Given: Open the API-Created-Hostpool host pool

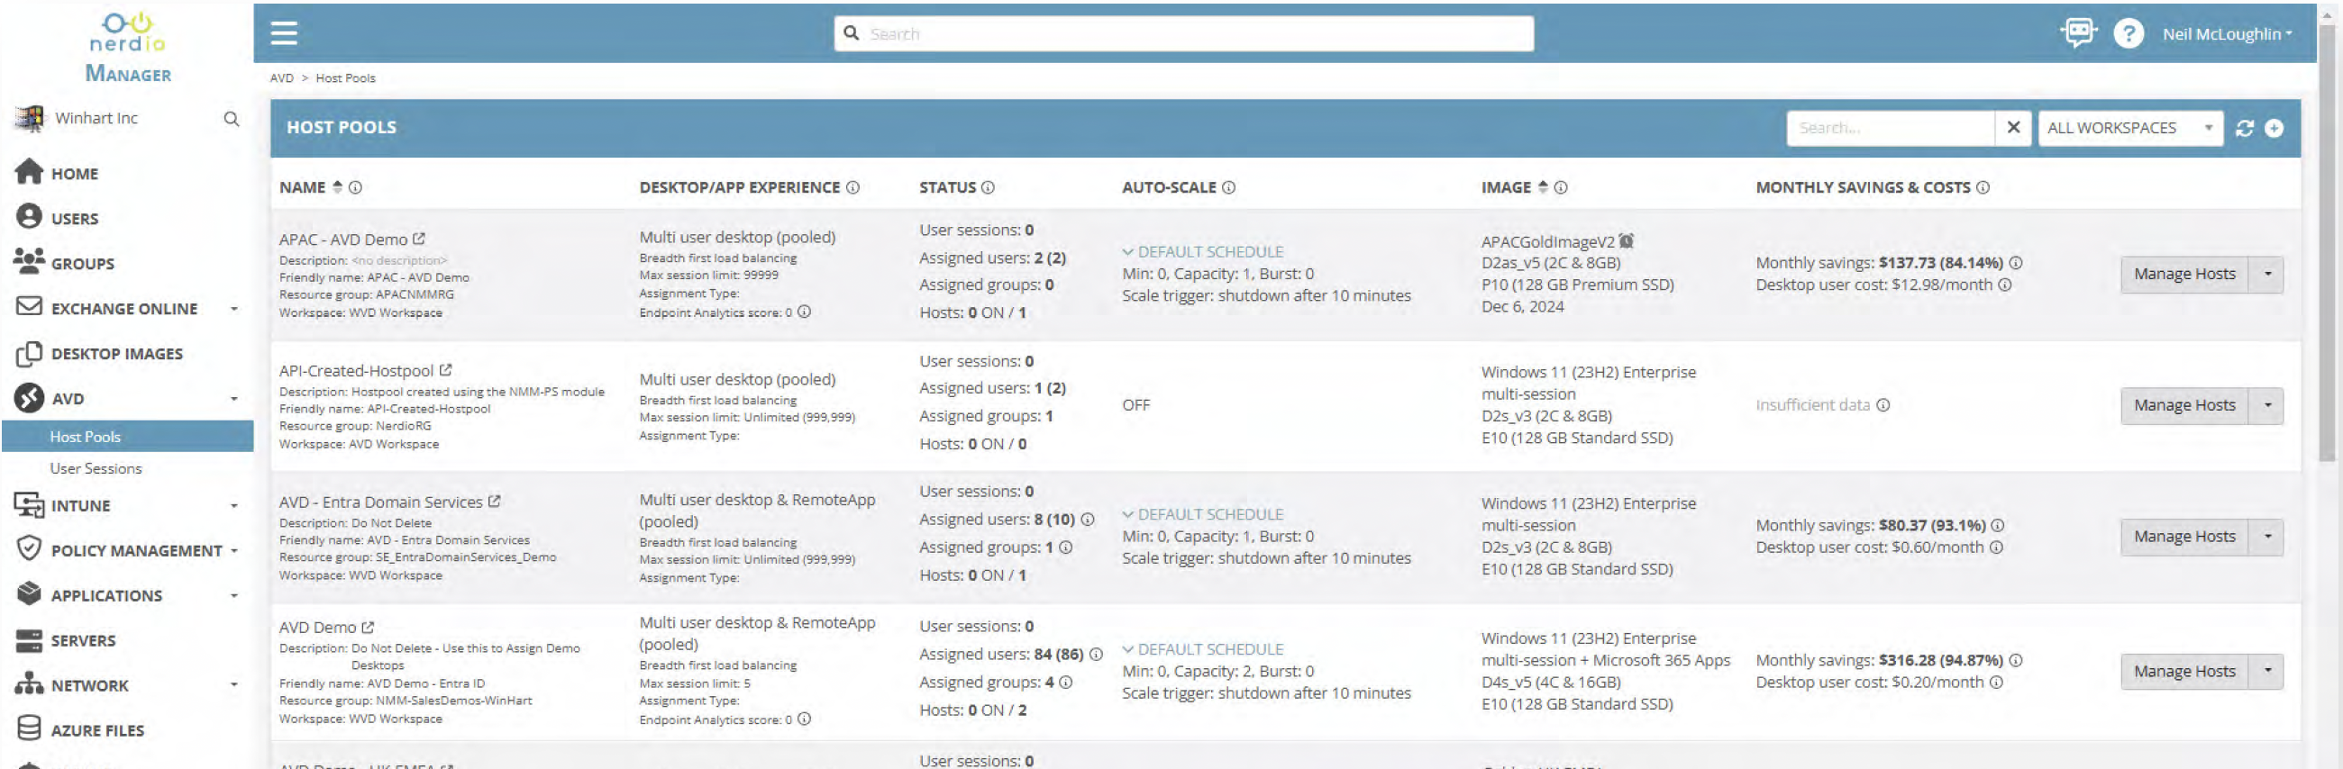Looking at the screenshot, I should pyautogui.click(x=356, y=371).
